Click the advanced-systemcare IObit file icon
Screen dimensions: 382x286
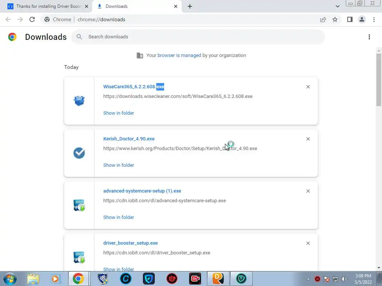tap(79, 205)
